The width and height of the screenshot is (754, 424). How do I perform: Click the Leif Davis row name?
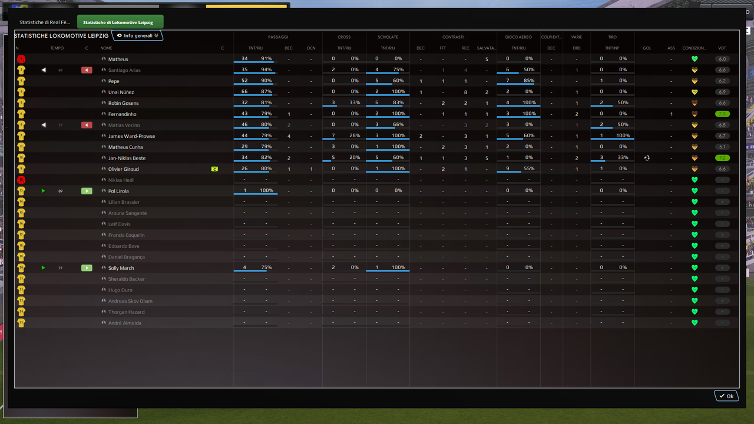(119, 224)
